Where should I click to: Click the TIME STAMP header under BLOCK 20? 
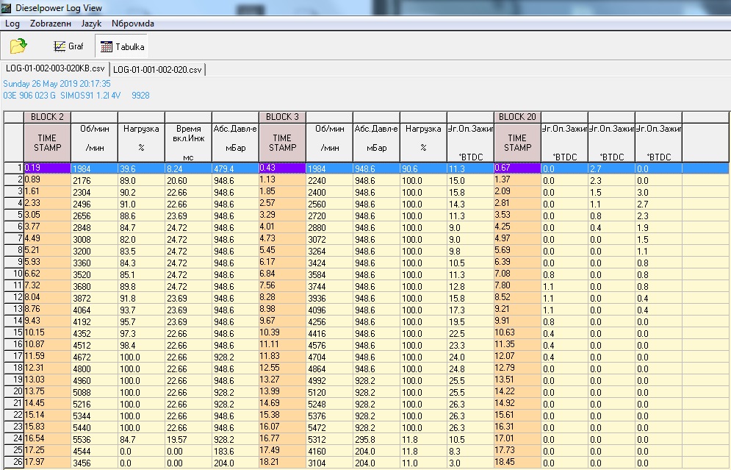[517, 143]
